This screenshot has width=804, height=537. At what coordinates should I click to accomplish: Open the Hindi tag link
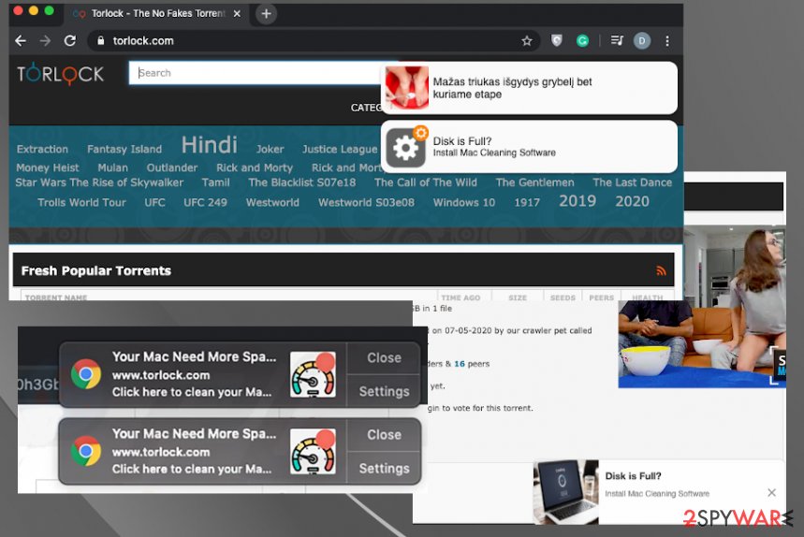[209, 146]
